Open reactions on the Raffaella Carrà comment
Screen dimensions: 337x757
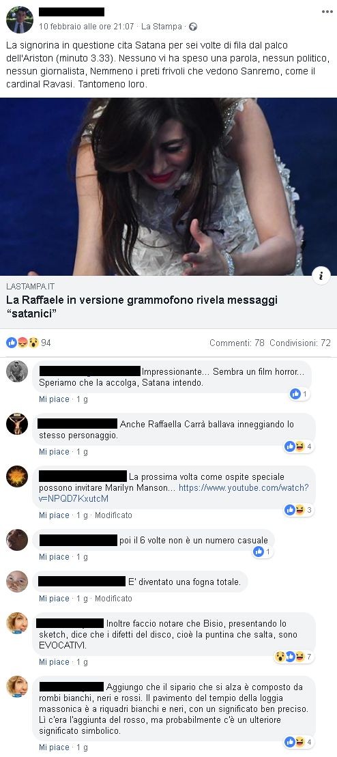[x=299, y=446]
